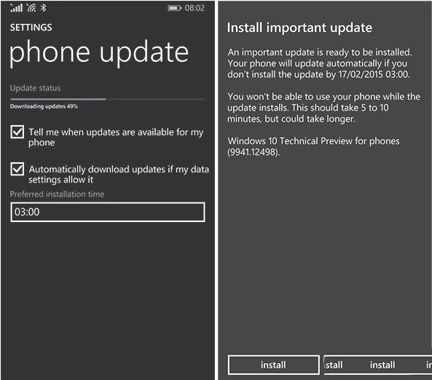The width and height of the screenshot is (432, 380).
Task: Toggle 'Tell me when updates are available' checkbox
Action: [17, 132]
